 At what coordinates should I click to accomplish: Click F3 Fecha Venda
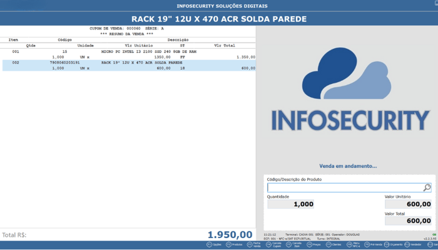(254, 245)
